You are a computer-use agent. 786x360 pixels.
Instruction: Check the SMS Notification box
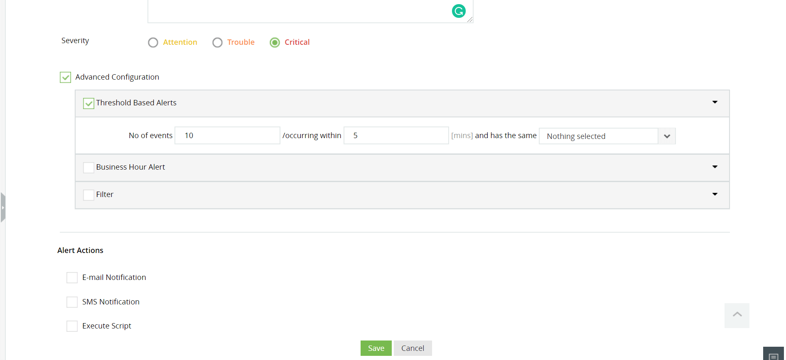72,302
